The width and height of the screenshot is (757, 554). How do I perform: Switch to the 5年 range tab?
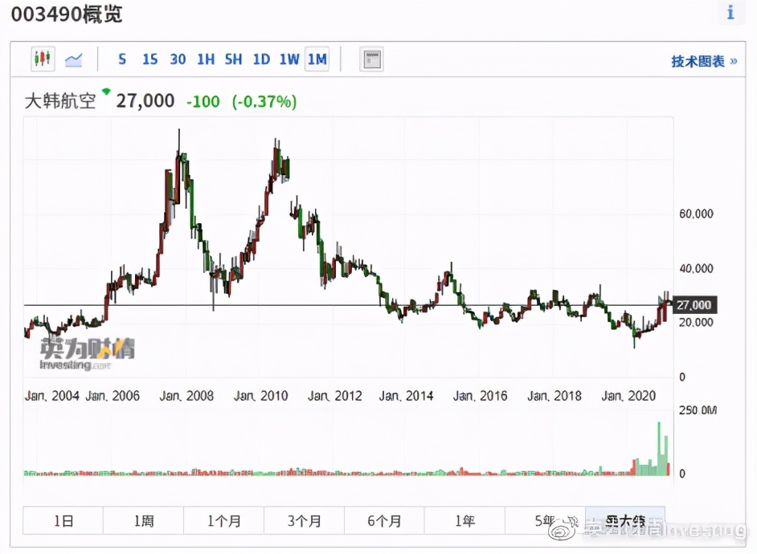tap(545, 520)
